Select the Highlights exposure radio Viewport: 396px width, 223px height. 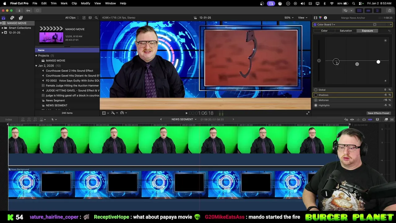(316, 105)
